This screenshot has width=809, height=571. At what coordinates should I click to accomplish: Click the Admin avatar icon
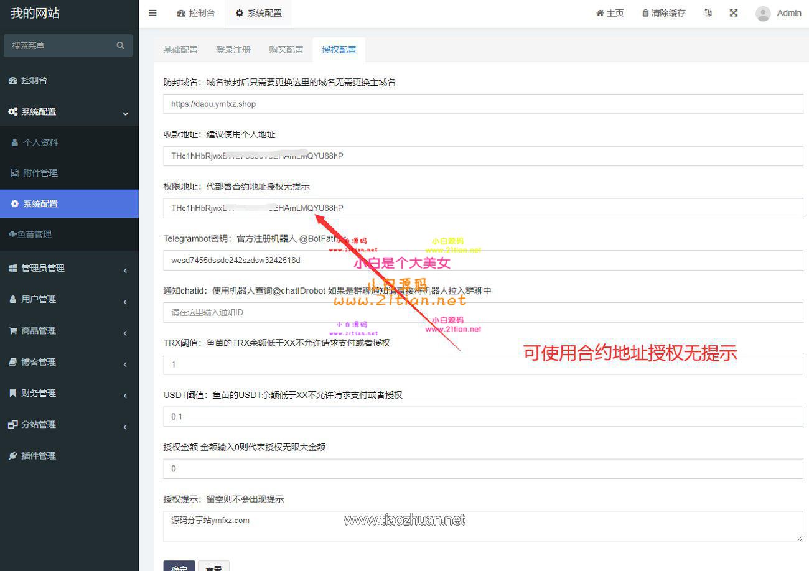click(763, 14)
